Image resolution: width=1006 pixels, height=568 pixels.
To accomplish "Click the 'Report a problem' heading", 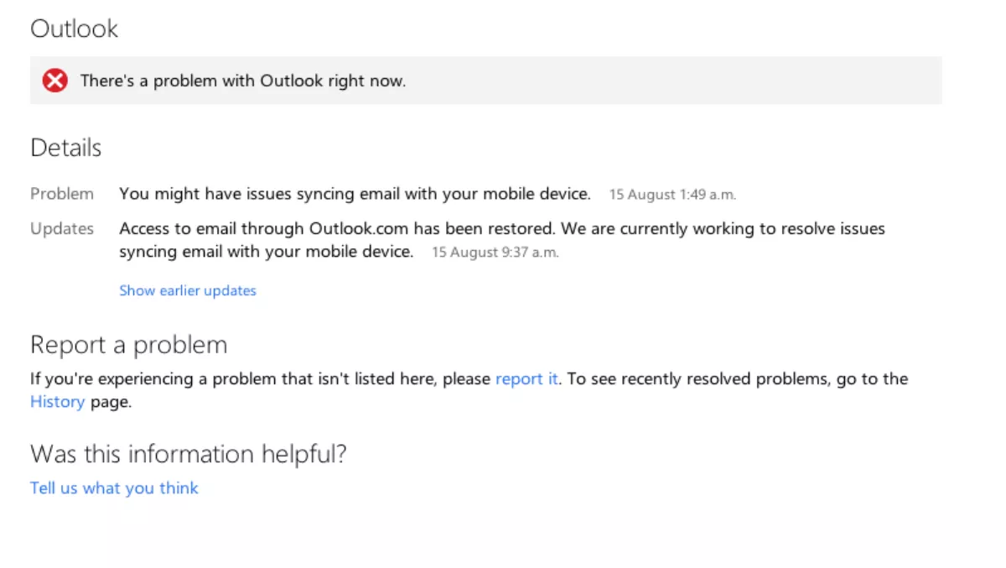I will tap(128, 345).
